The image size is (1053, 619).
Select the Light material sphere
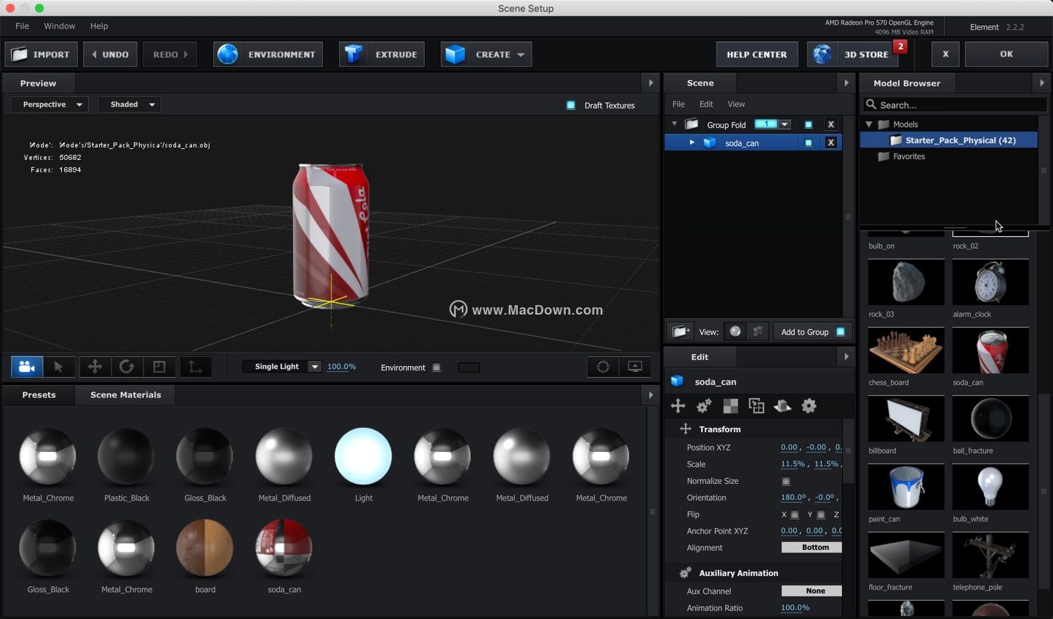tap(363, 456)
